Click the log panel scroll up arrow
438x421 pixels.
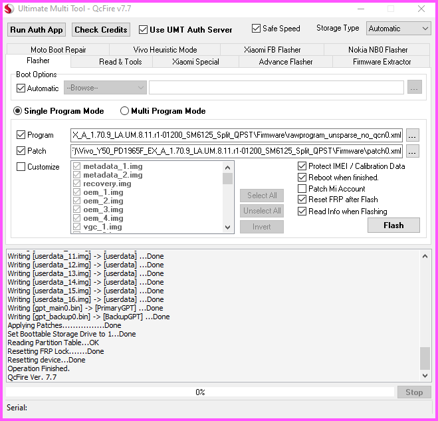pos(425,256)
